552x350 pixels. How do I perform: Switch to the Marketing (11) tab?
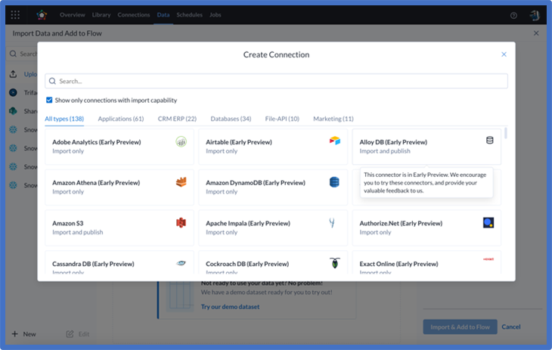[x=333, y=119]
